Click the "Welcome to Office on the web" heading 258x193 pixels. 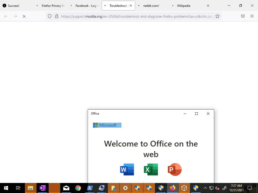[x=151, y=149]
